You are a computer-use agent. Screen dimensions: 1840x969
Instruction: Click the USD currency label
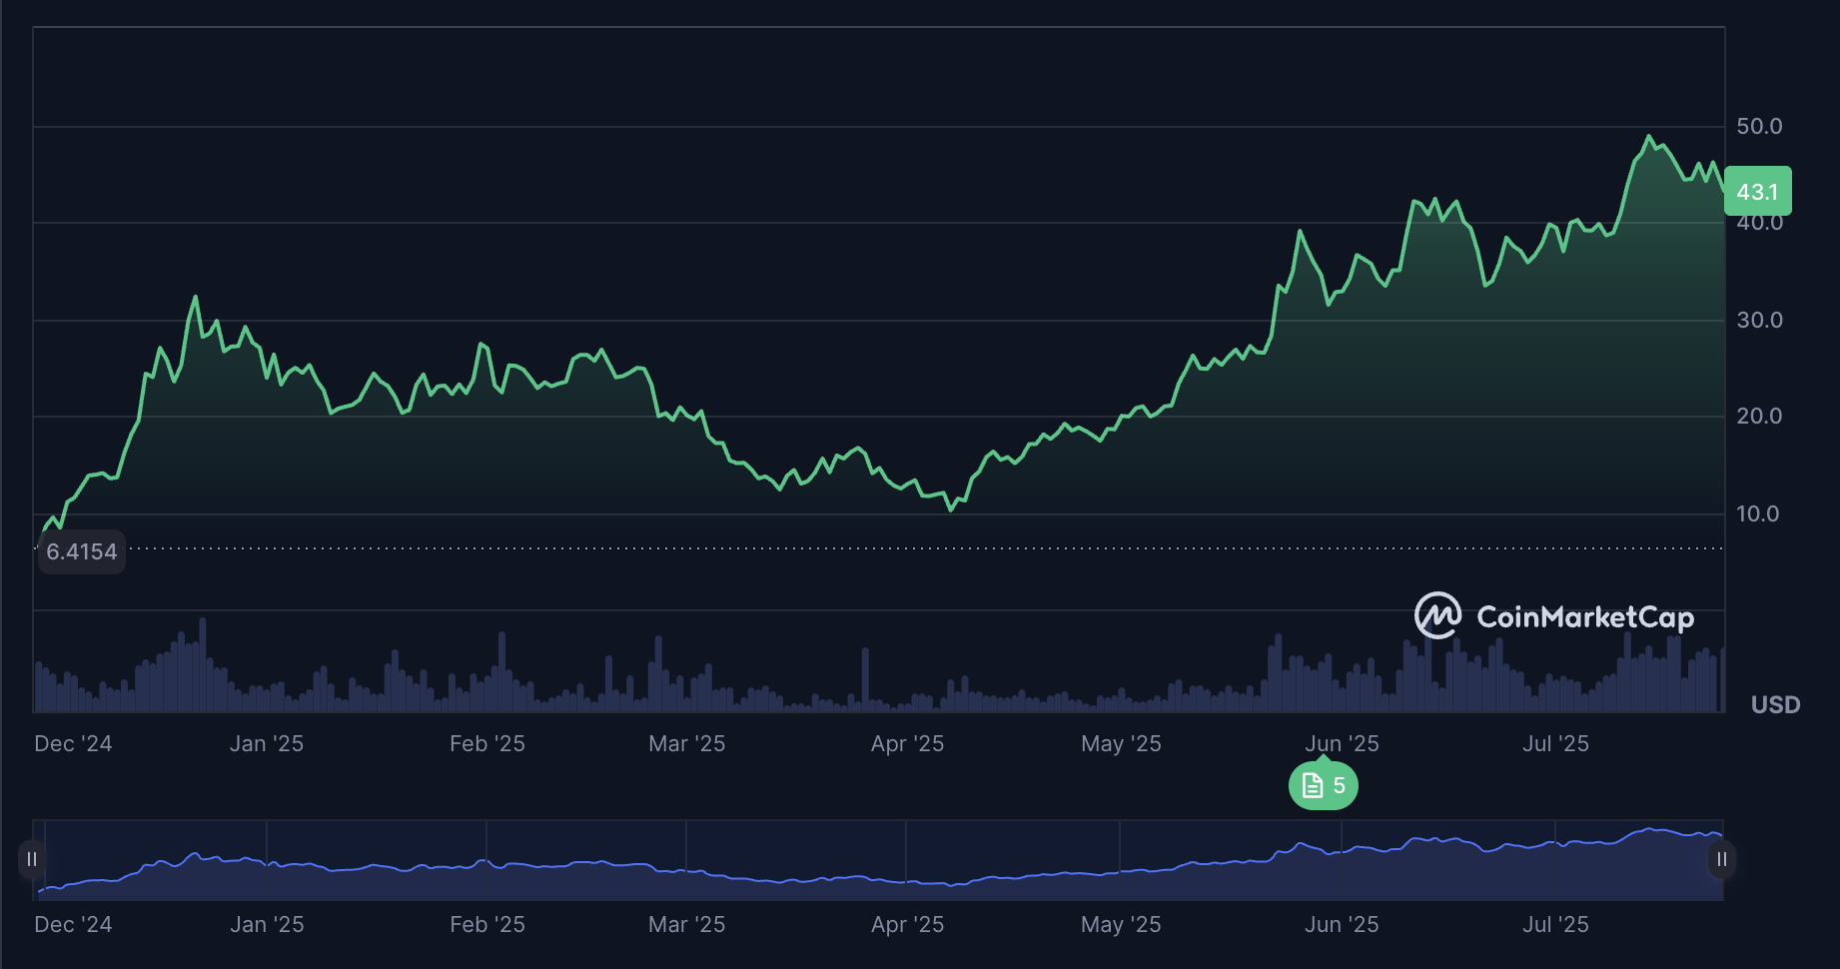[x=1775, y=705]
